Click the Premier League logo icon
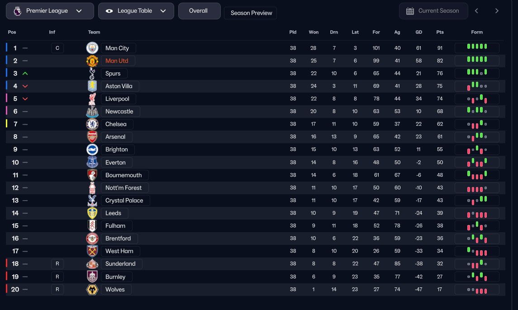This screenshot has height=310, width=518. pos(17,11)
